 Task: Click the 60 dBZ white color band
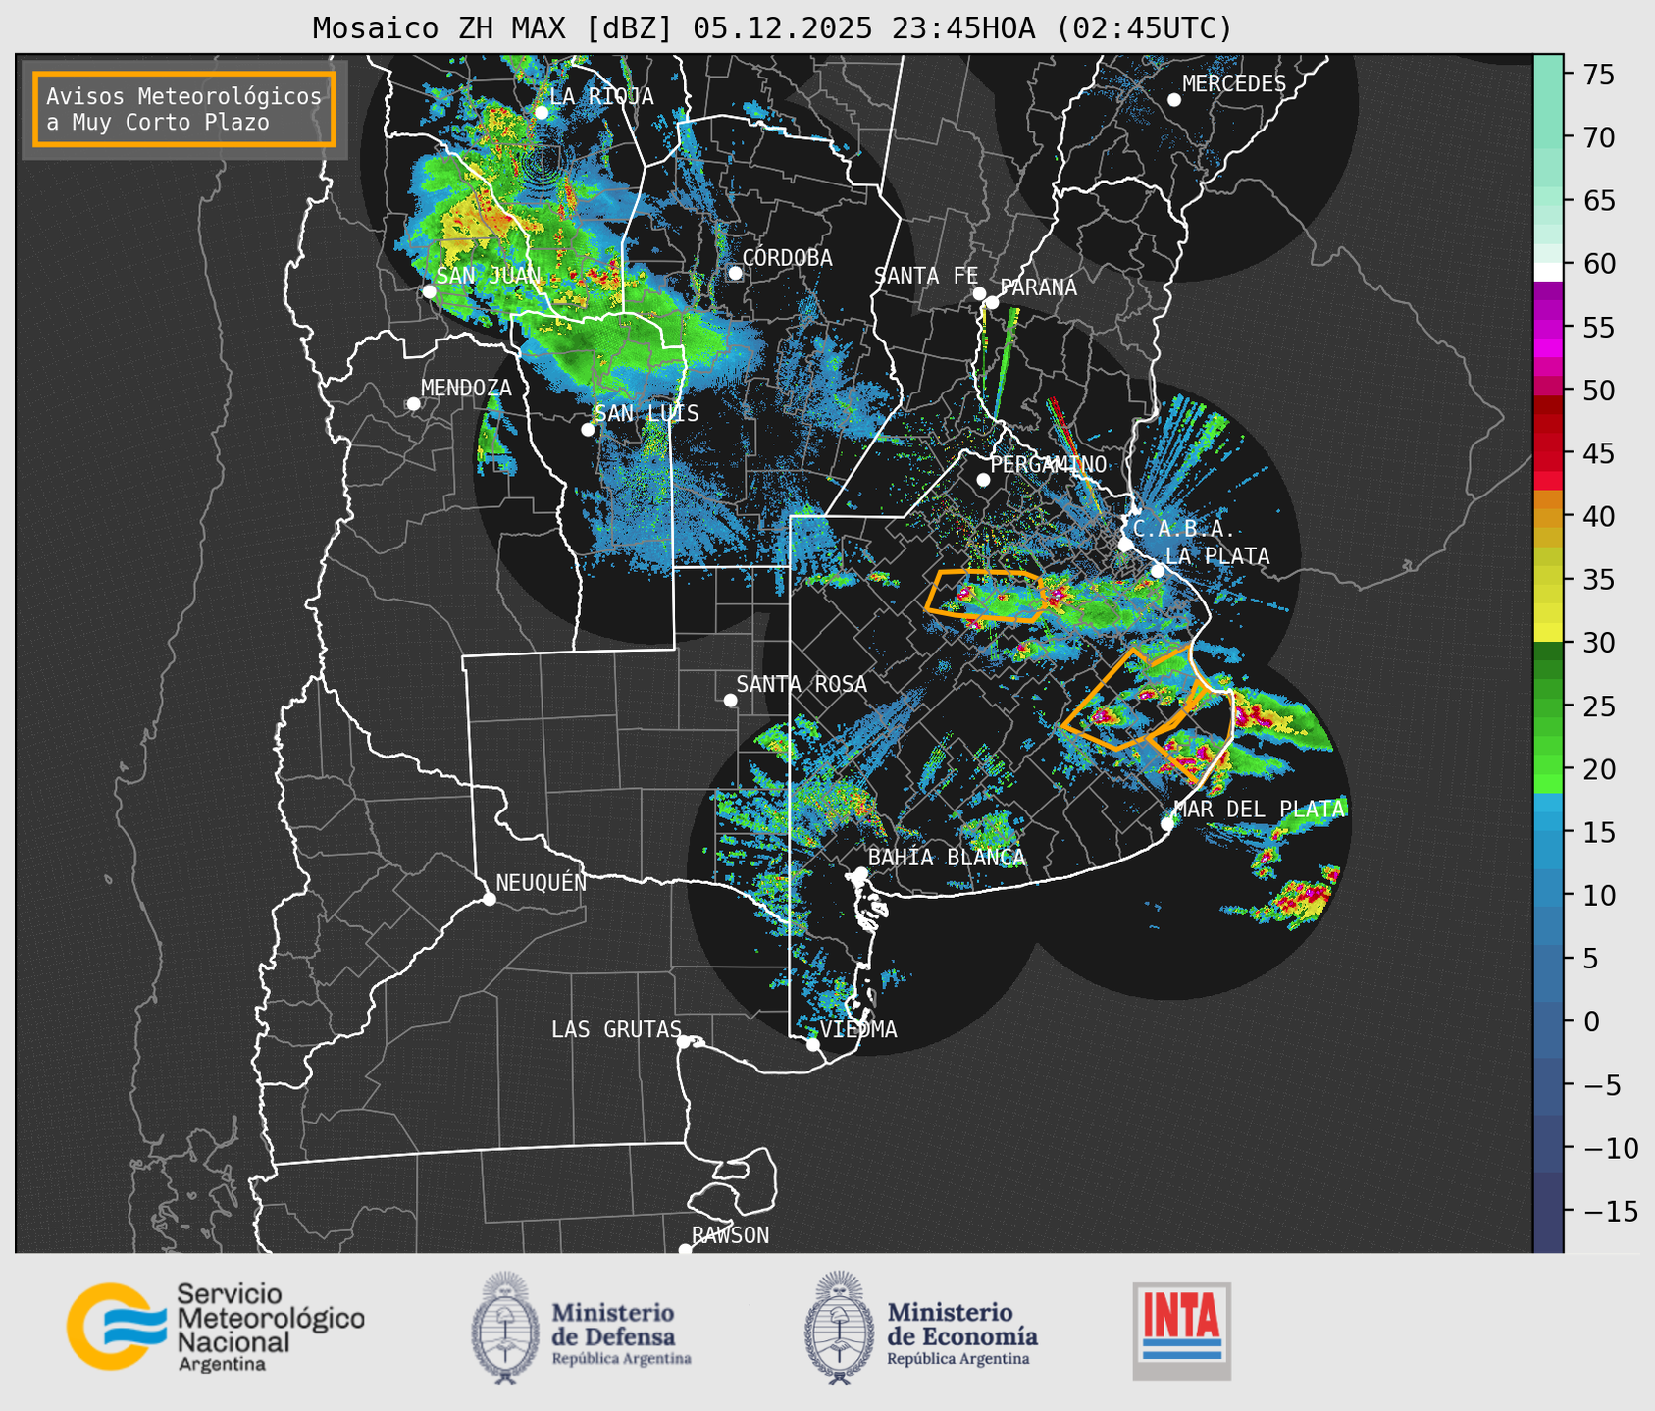coord(1548,272)
